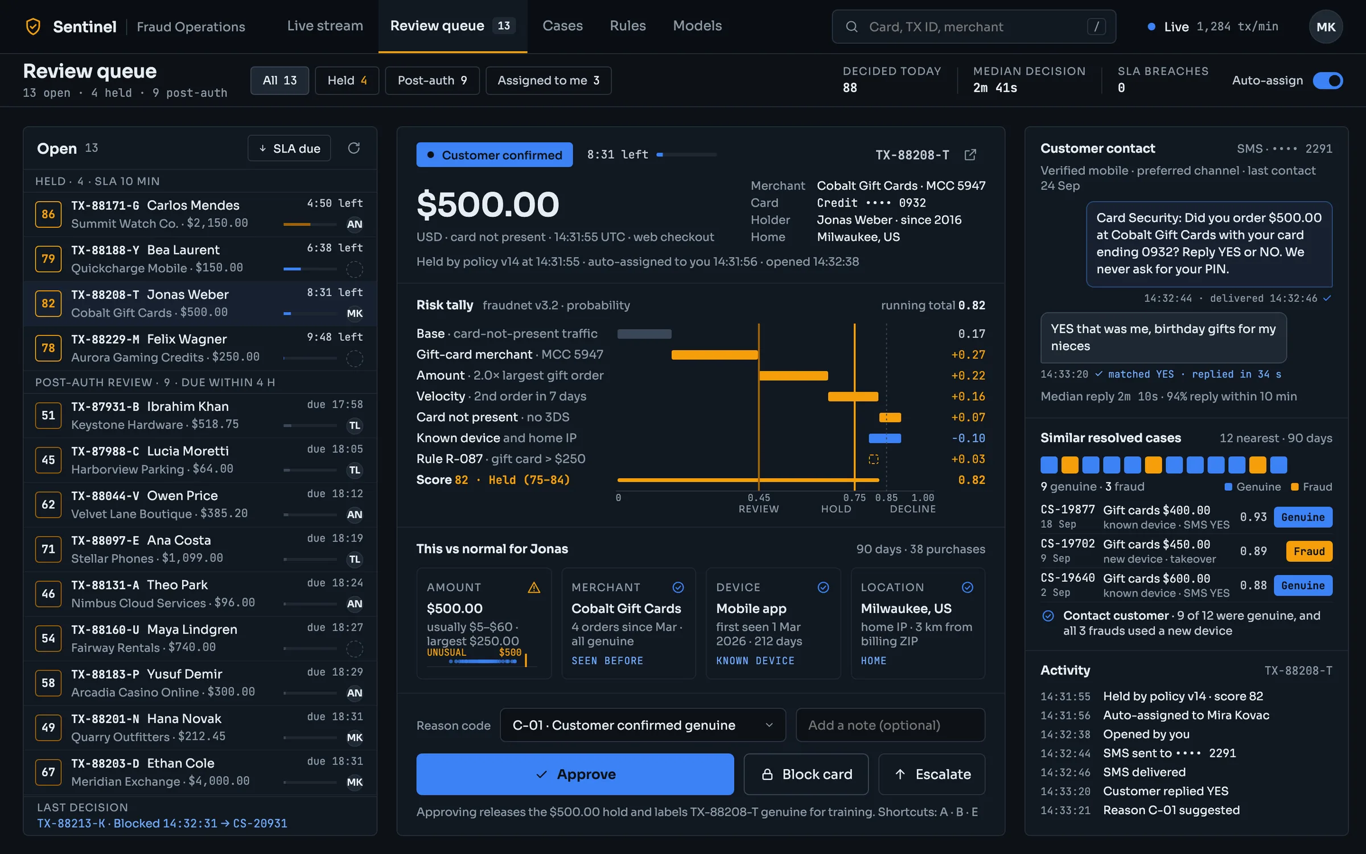The height and width of the screenshot is (854, 1366).
Task: Select the TX-88171-G Carlos Mendes queue row
Action: [x=200, y=214]
